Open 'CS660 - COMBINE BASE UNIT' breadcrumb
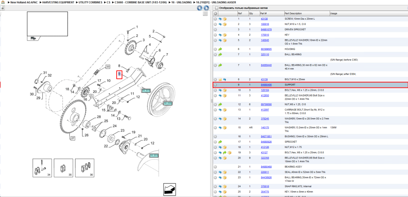 pyautogui.click(x=140, y=2)
